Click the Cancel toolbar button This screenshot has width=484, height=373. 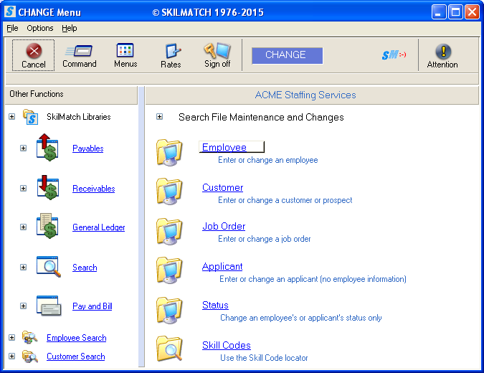coord(33,55)
